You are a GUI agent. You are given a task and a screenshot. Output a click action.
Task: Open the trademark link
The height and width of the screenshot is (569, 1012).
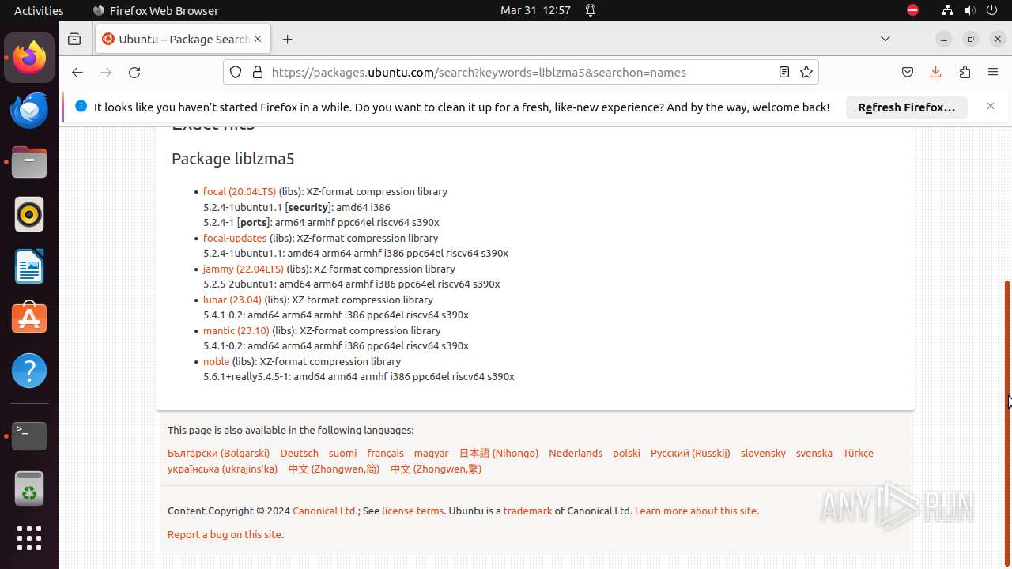tap(527, 511)
